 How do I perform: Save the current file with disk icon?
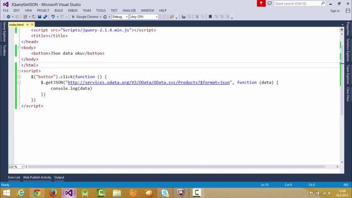click(x=40, y=17)
